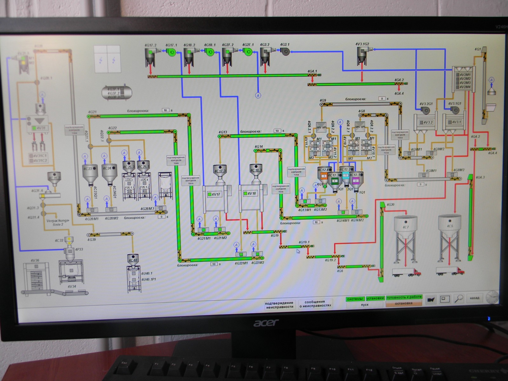This screenshot has height=381, width=508.
Task: Click the 4G21 блокировка time field
Action: pyautogui.click(x=165, y=110)
